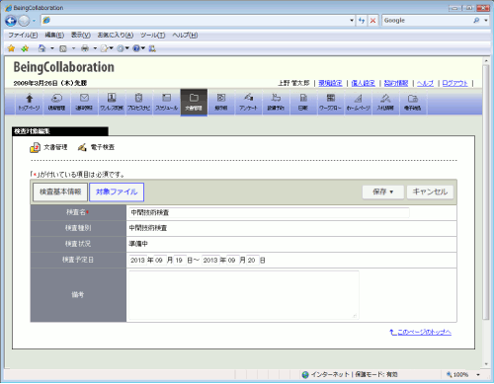Screen dimensions: 494x384
Task: Open the navigation icon left of ワークフロー
Action: coord(303,103)
